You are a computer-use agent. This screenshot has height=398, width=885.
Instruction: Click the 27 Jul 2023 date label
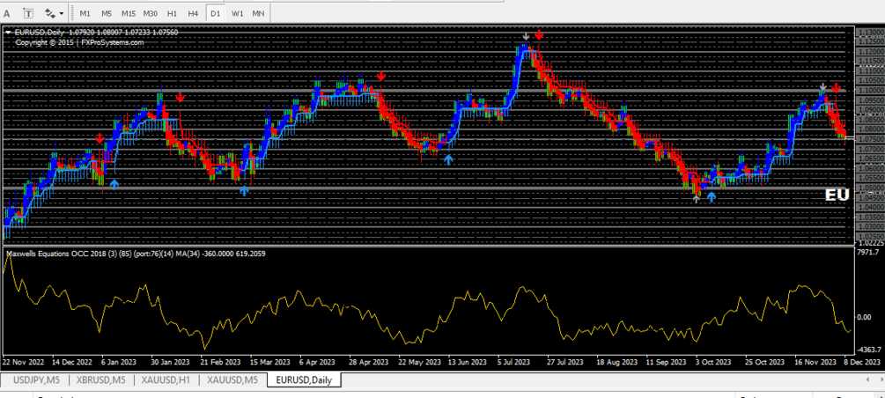point(566,362)
